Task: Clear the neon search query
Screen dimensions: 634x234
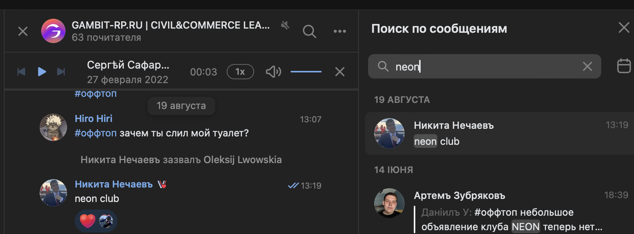Action: point(587,66)
